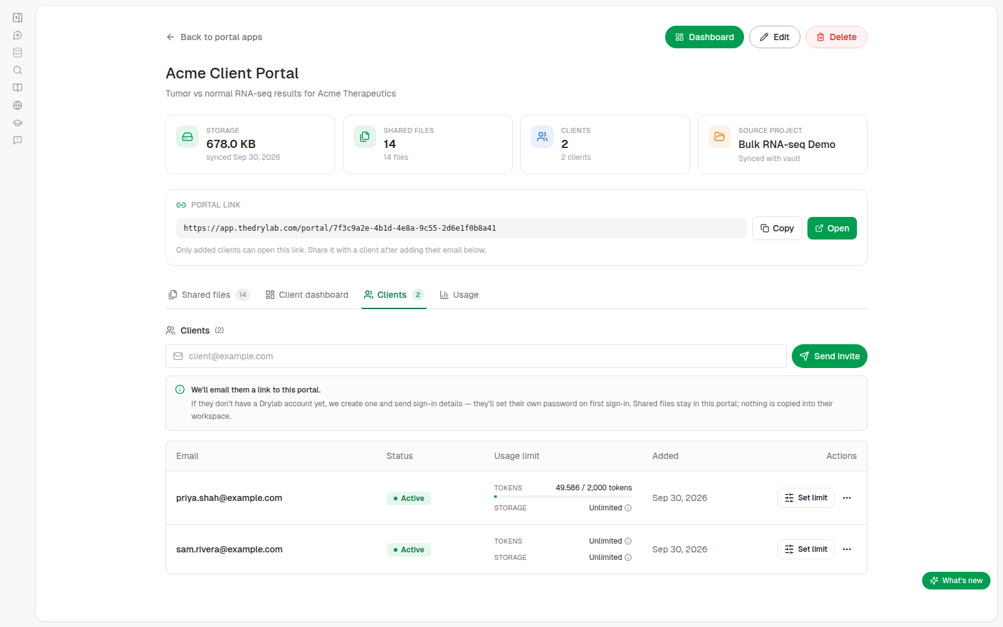The image size is (1003, 627).
Task: Click the clients card people icon
Action: tap(542, 137)
